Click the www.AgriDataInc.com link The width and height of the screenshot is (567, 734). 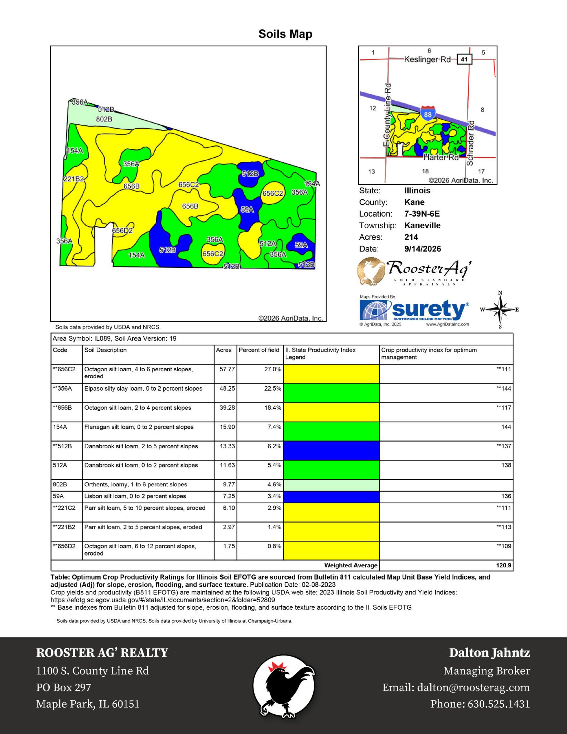click(447, 324)
